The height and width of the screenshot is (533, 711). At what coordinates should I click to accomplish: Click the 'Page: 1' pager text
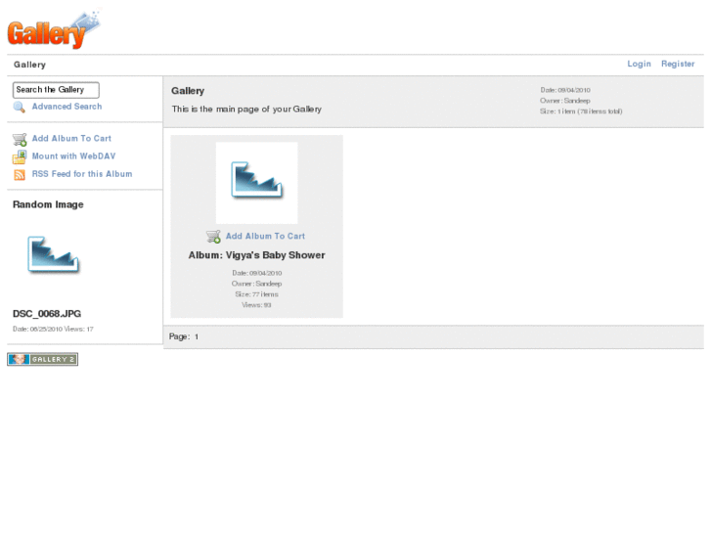[x=184, y=336]
